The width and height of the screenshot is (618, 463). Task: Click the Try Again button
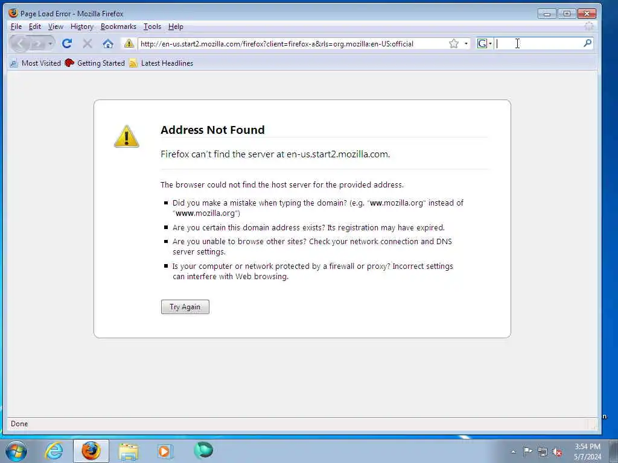(x=185, y=307)
